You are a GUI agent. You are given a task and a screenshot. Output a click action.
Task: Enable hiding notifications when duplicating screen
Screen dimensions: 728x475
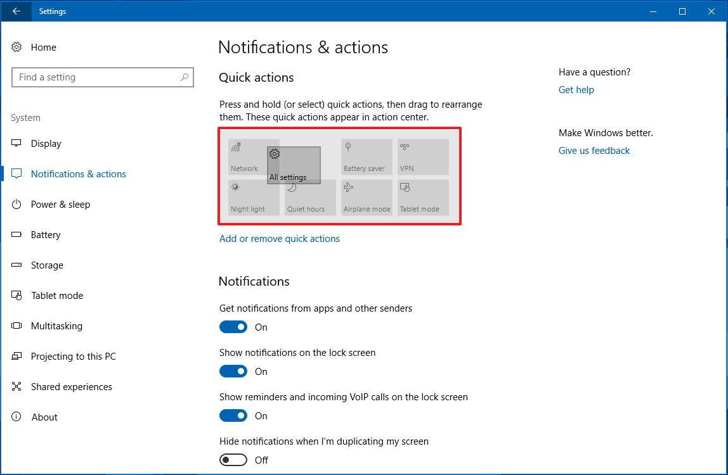point(233,460)
